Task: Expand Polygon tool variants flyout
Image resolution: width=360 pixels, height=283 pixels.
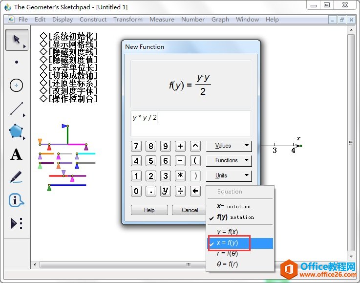Action: (24, 138)
